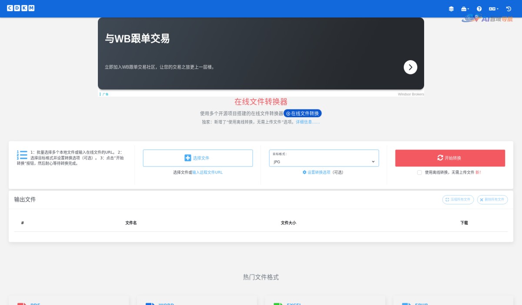Screen dimensions: 522x305
Task: Click the CDKM logo in the navbar
Action: [x=20, y=8]
